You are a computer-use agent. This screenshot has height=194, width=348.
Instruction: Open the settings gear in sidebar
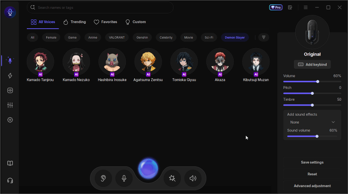tap(10, 120)
